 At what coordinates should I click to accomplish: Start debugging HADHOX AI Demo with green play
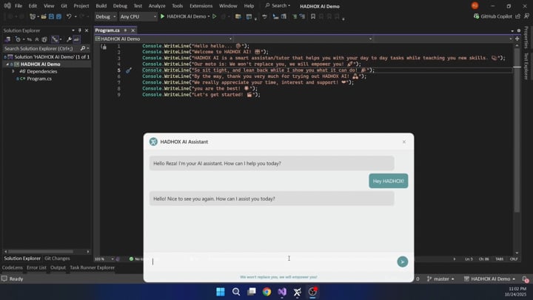tap(162, 16)
